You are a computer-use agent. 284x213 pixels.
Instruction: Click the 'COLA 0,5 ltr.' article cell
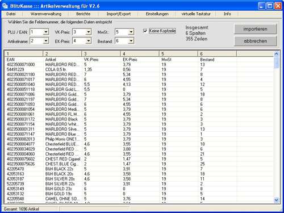pos(56,69)
